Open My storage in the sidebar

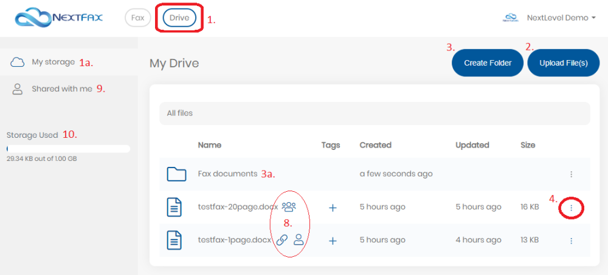(x=69, y=62)
